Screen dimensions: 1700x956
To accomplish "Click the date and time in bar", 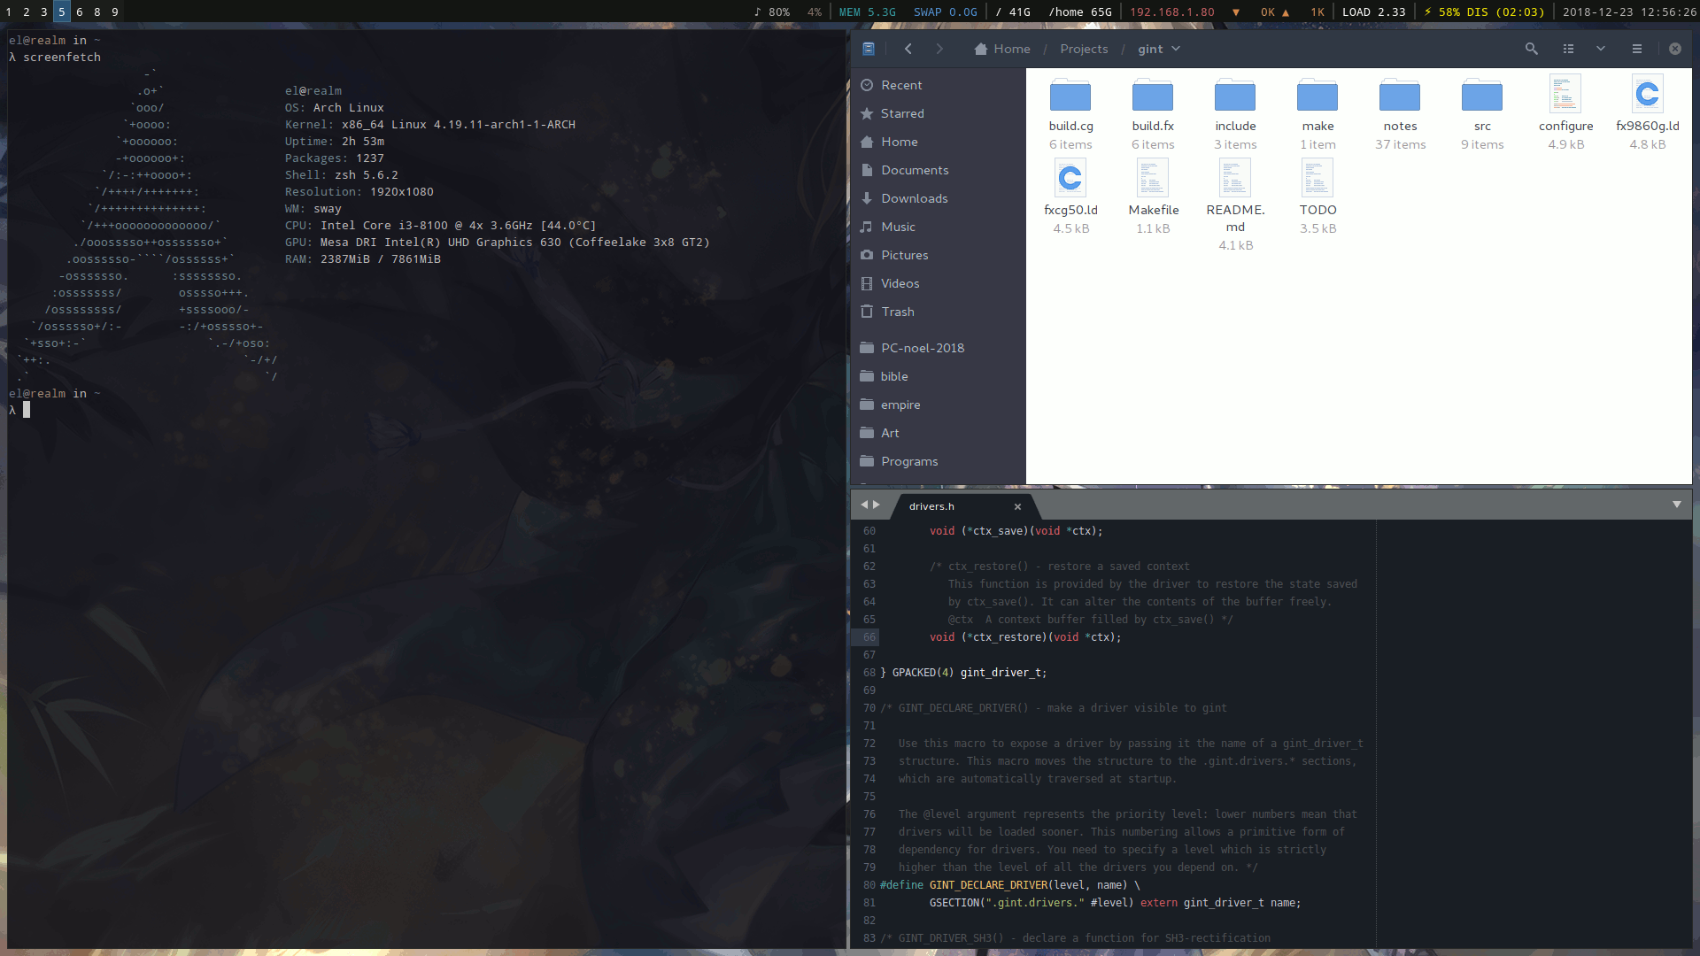I will [x=1629, y=12].
